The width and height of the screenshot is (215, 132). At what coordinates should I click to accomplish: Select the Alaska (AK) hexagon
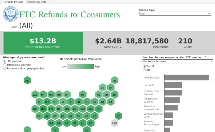click(27, 81)
